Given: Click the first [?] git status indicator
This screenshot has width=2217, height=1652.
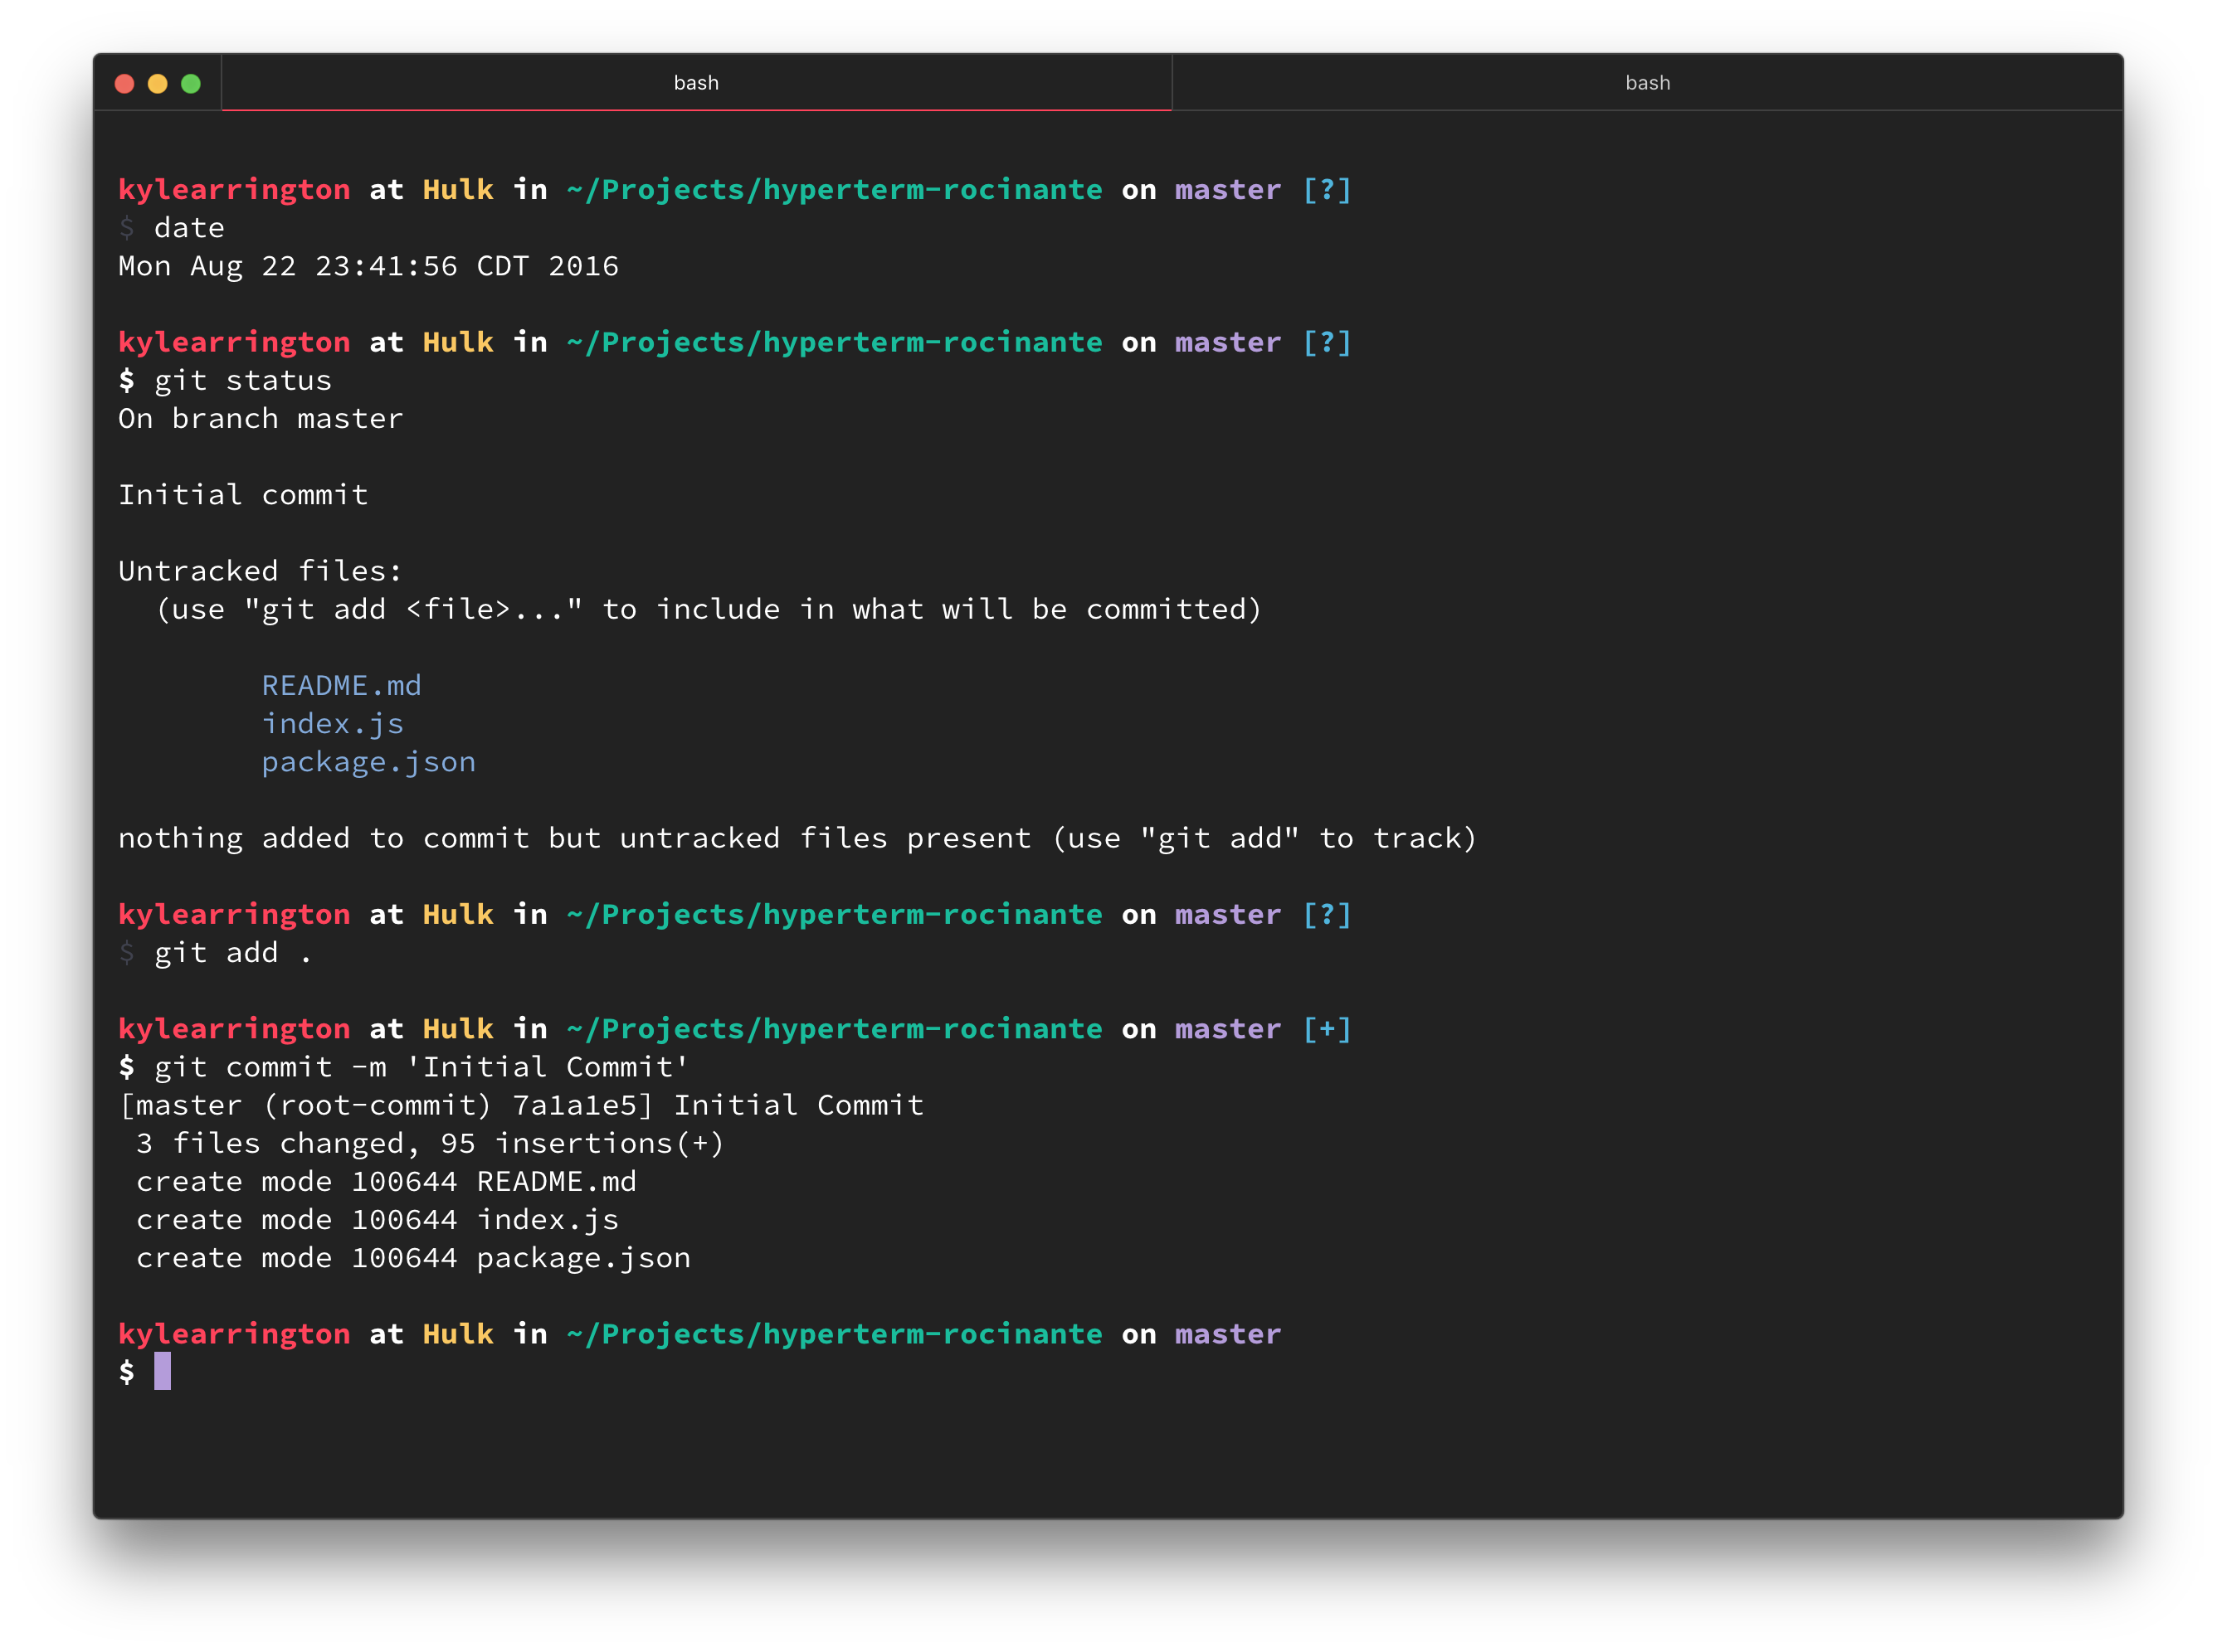Looking at the screenshot, I should click(1327, 190).
